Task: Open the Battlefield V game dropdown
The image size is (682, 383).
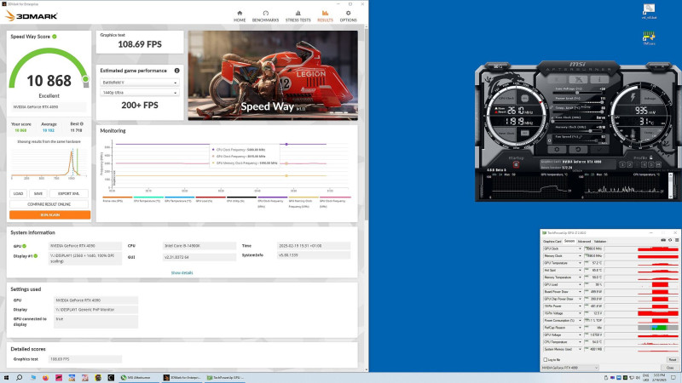Action: (x=139, y=83)
